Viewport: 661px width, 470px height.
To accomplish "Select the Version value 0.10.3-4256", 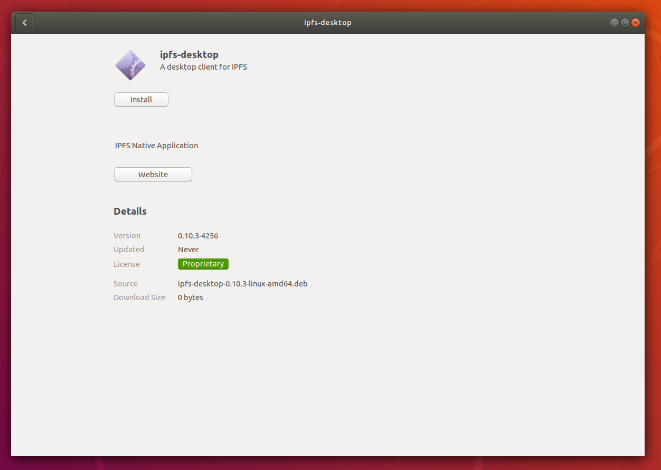I will pos(198,236).
